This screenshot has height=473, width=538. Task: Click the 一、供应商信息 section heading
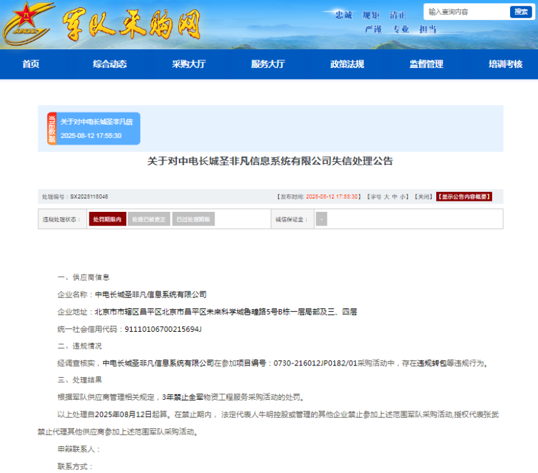click(84, 277)
